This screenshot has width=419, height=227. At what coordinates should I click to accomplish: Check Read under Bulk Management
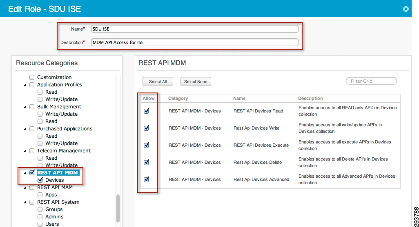tap(40, 121)
